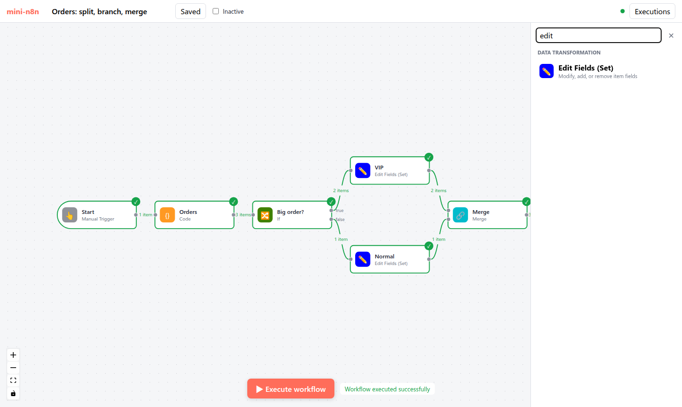Click the Start manual trigger hand icon
The image size is (682, 407).
70,215
